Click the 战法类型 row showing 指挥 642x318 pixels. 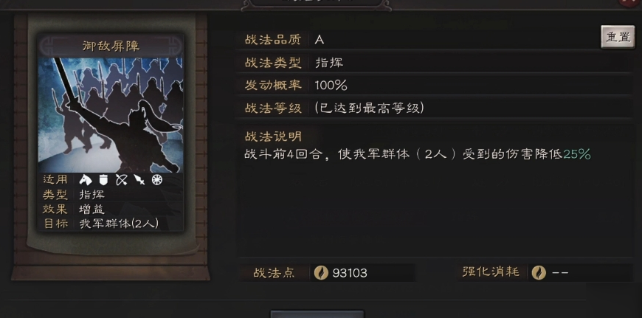[434, 63]
